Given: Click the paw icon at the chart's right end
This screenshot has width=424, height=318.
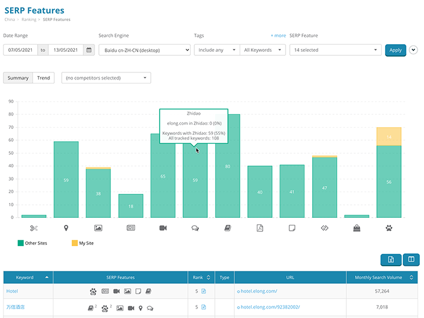Looking at the screenshot, I should click(389, 227).
